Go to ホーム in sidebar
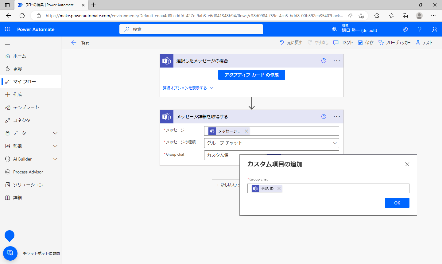The width and height of the screenshot is (442, 264). [x=30, y=56]
